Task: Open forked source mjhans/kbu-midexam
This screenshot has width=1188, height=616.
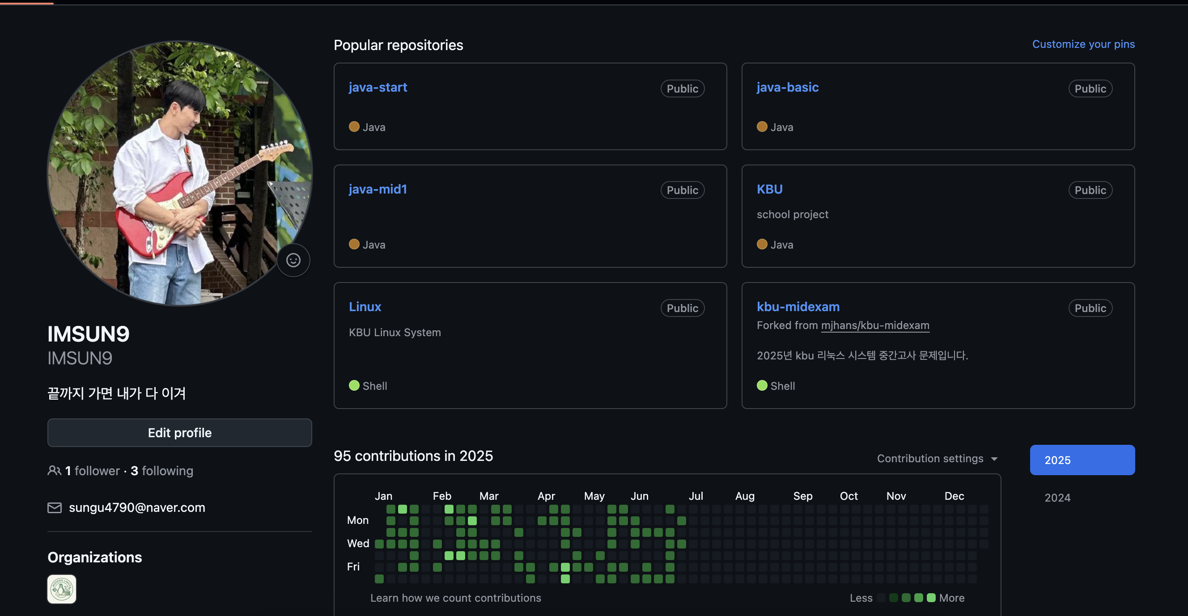Action: pos(875,325)
